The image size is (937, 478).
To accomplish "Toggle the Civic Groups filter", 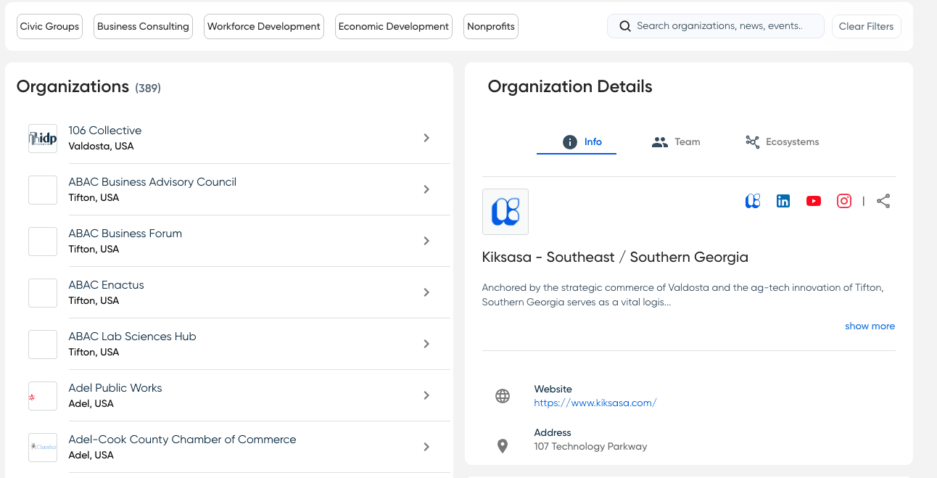I will [49, 27].
